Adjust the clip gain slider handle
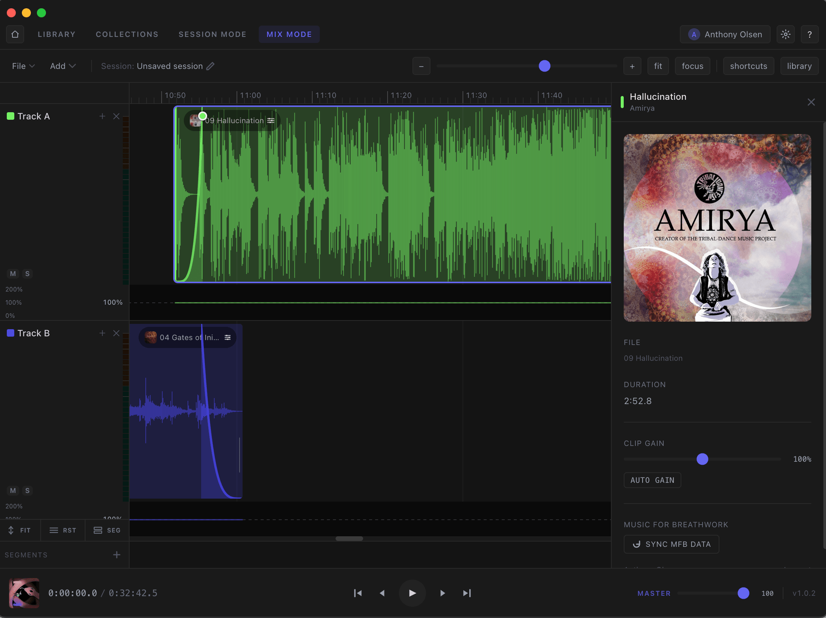This screenshot has width=826, height=618. pos(702,459)
